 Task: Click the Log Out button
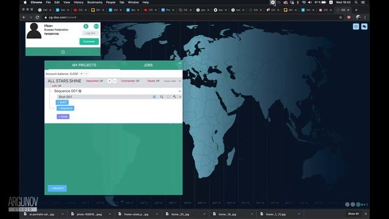pos(91,33)
